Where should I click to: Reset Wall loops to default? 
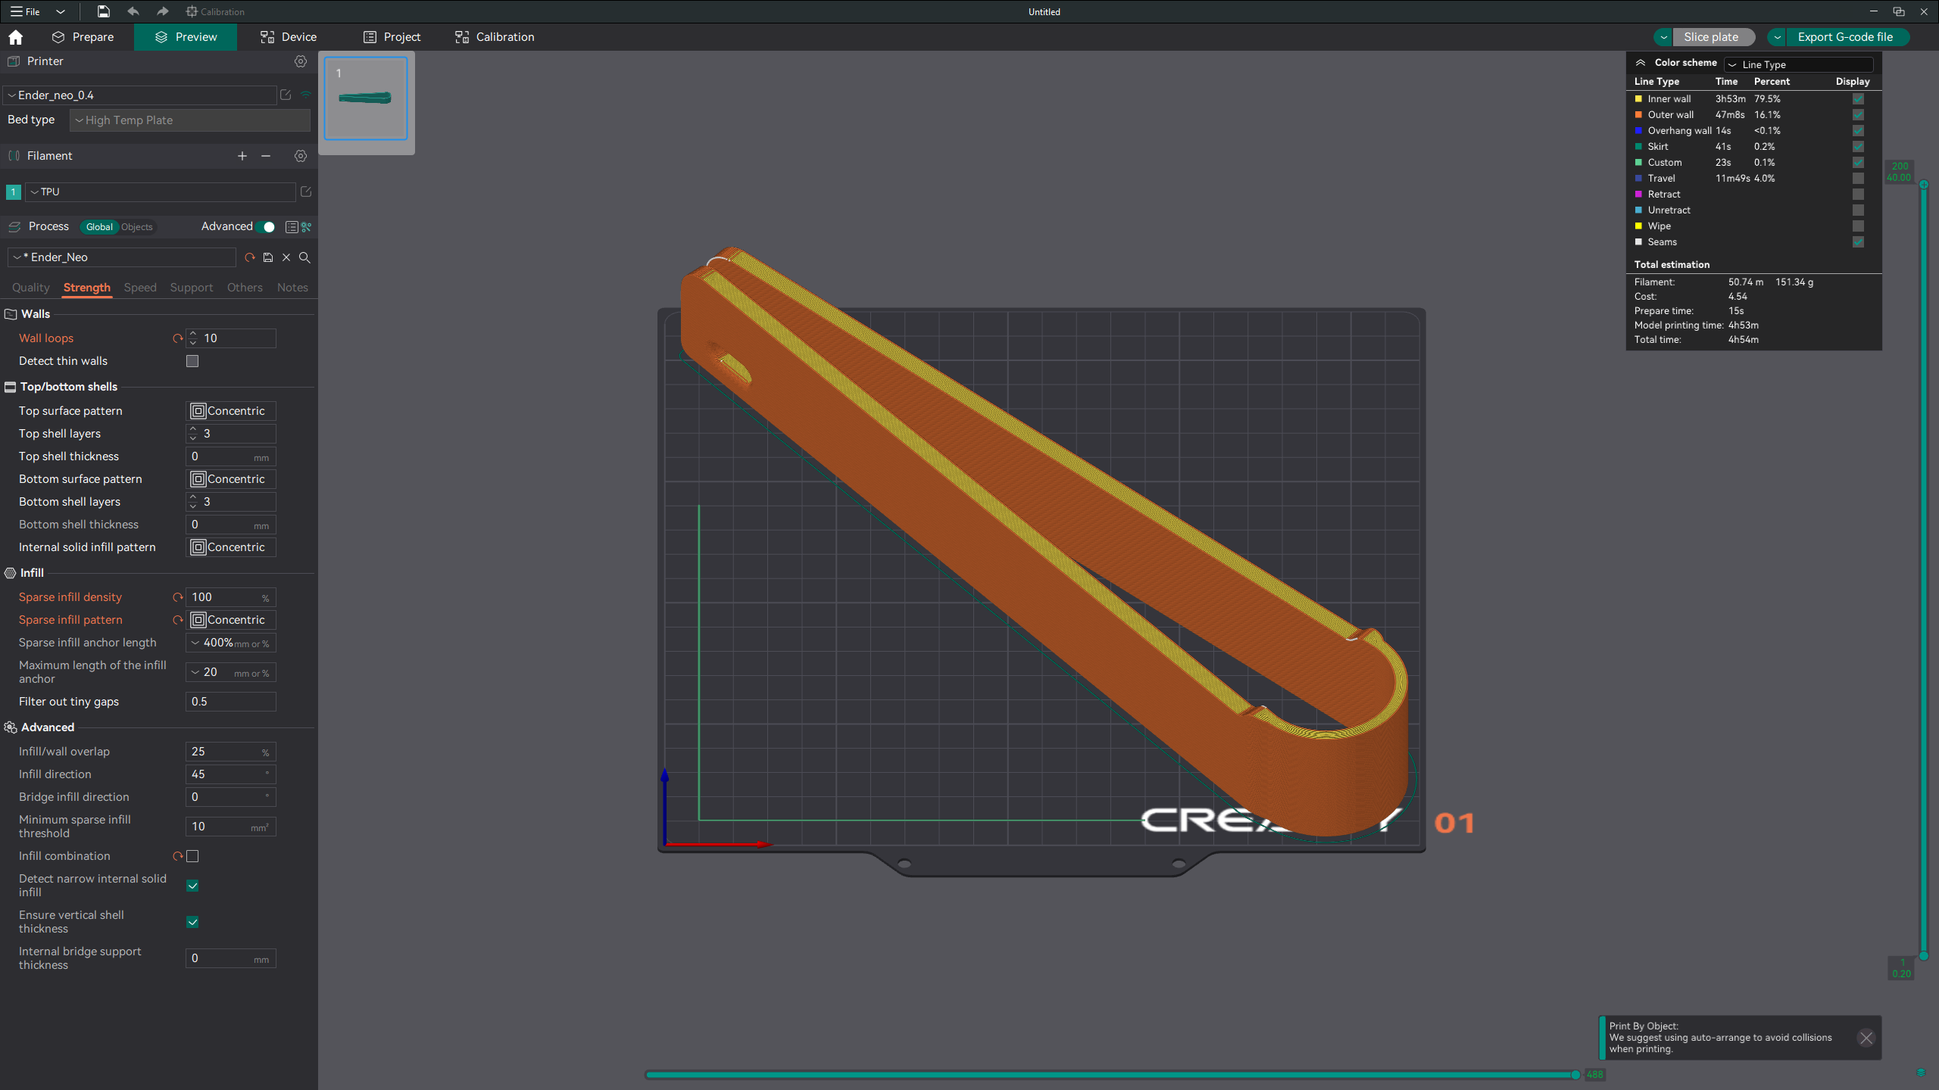click(x=178, y=338)
